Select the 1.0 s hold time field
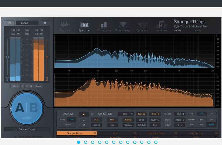222x145 pixels. tap(112, 125)
